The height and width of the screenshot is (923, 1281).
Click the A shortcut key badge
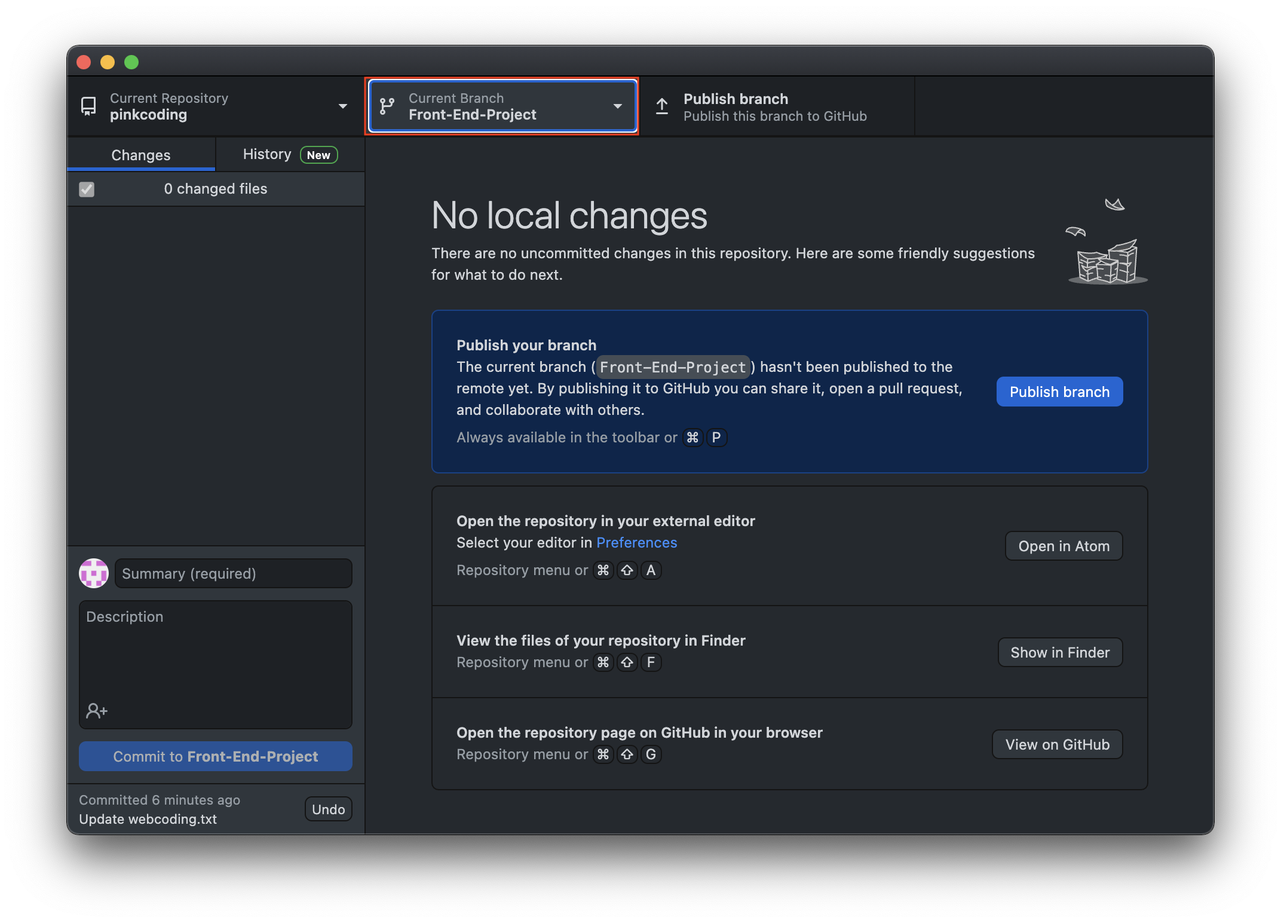651,570
